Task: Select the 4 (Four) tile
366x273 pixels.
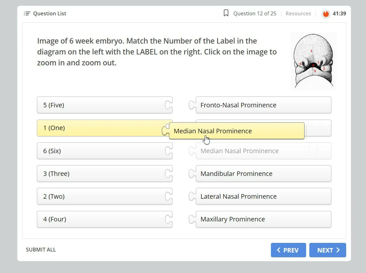Action: [105, 219]
